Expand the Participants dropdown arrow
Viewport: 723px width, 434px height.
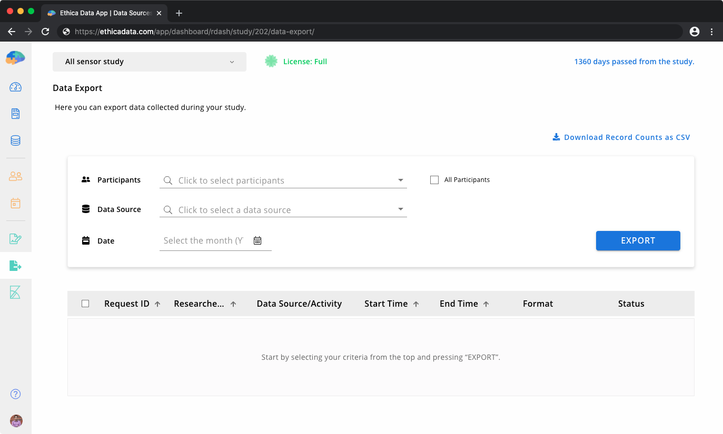pyautogui.click(x=401, y=180)
